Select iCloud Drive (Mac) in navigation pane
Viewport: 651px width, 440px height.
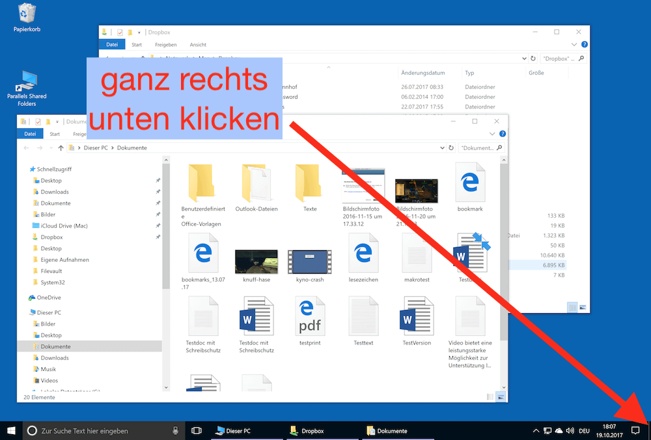(64, 226)
